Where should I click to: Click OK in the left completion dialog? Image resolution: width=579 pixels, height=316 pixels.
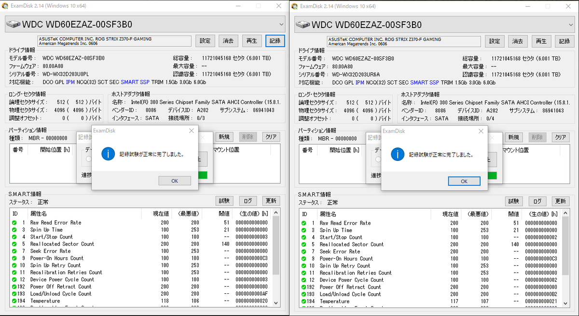click(175, 181)
